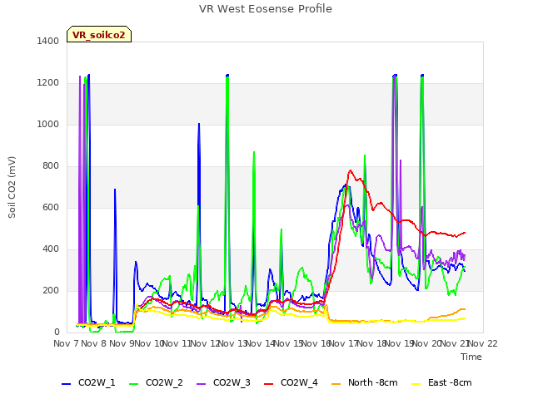Image resolution: width=533 pixels, height=399 pixels.
Task: Click the Nov 7 x-axis label
Action: coord(67,343)
